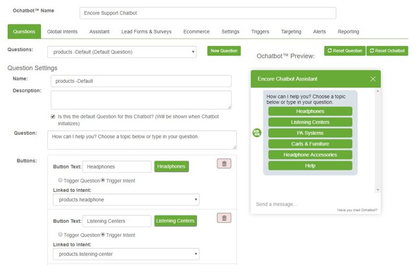
Task: Select Trigger Intent radio for Listening Centers
Action: click(x=103, y=234)
